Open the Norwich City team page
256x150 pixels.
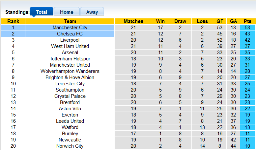point(70,146)
